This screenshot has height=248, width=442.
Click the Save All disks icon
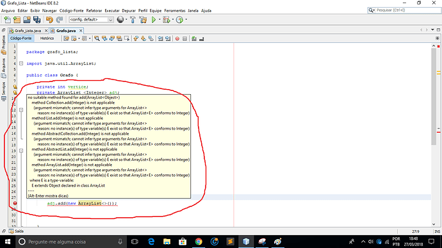pyautogui.click(x=37, y=19)
